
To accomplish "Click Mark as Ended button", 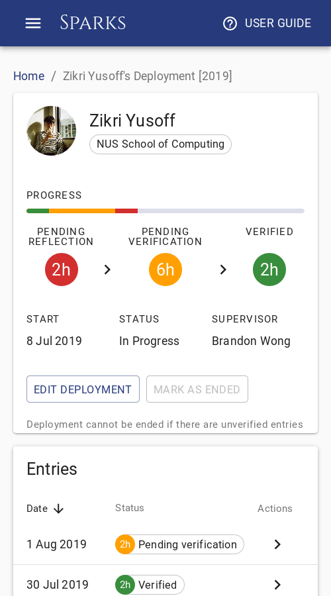I will 197,389.
